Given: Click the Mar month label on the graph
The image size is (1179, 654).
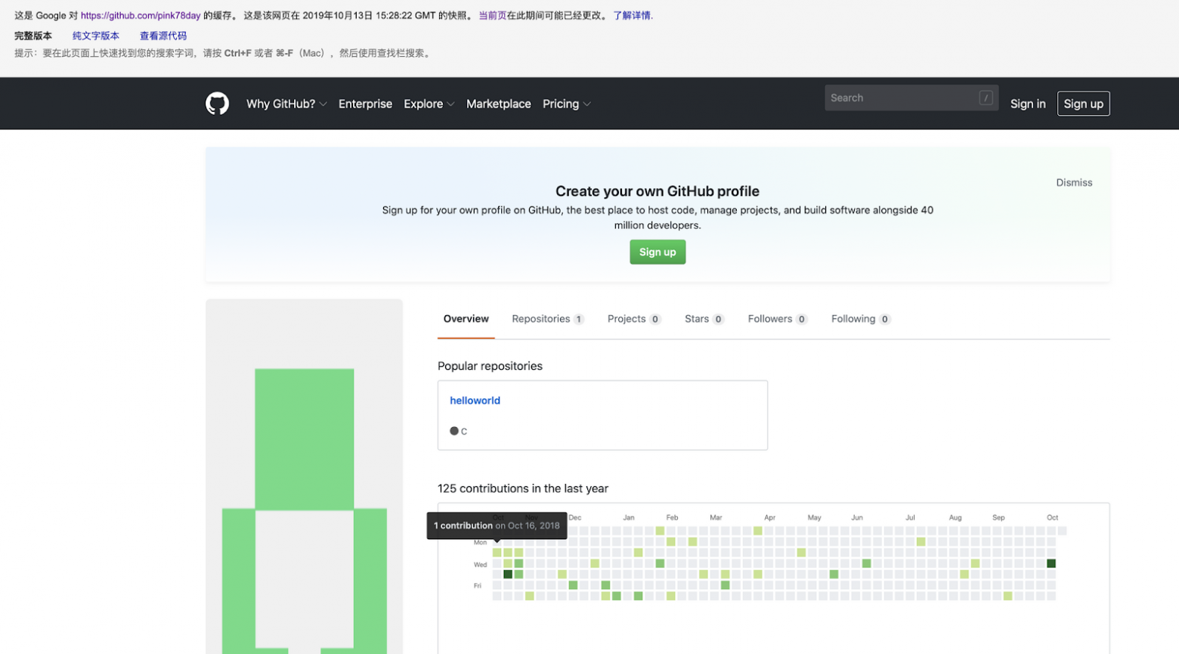Looking at the screenshot, I should click(x=716, y=518).
